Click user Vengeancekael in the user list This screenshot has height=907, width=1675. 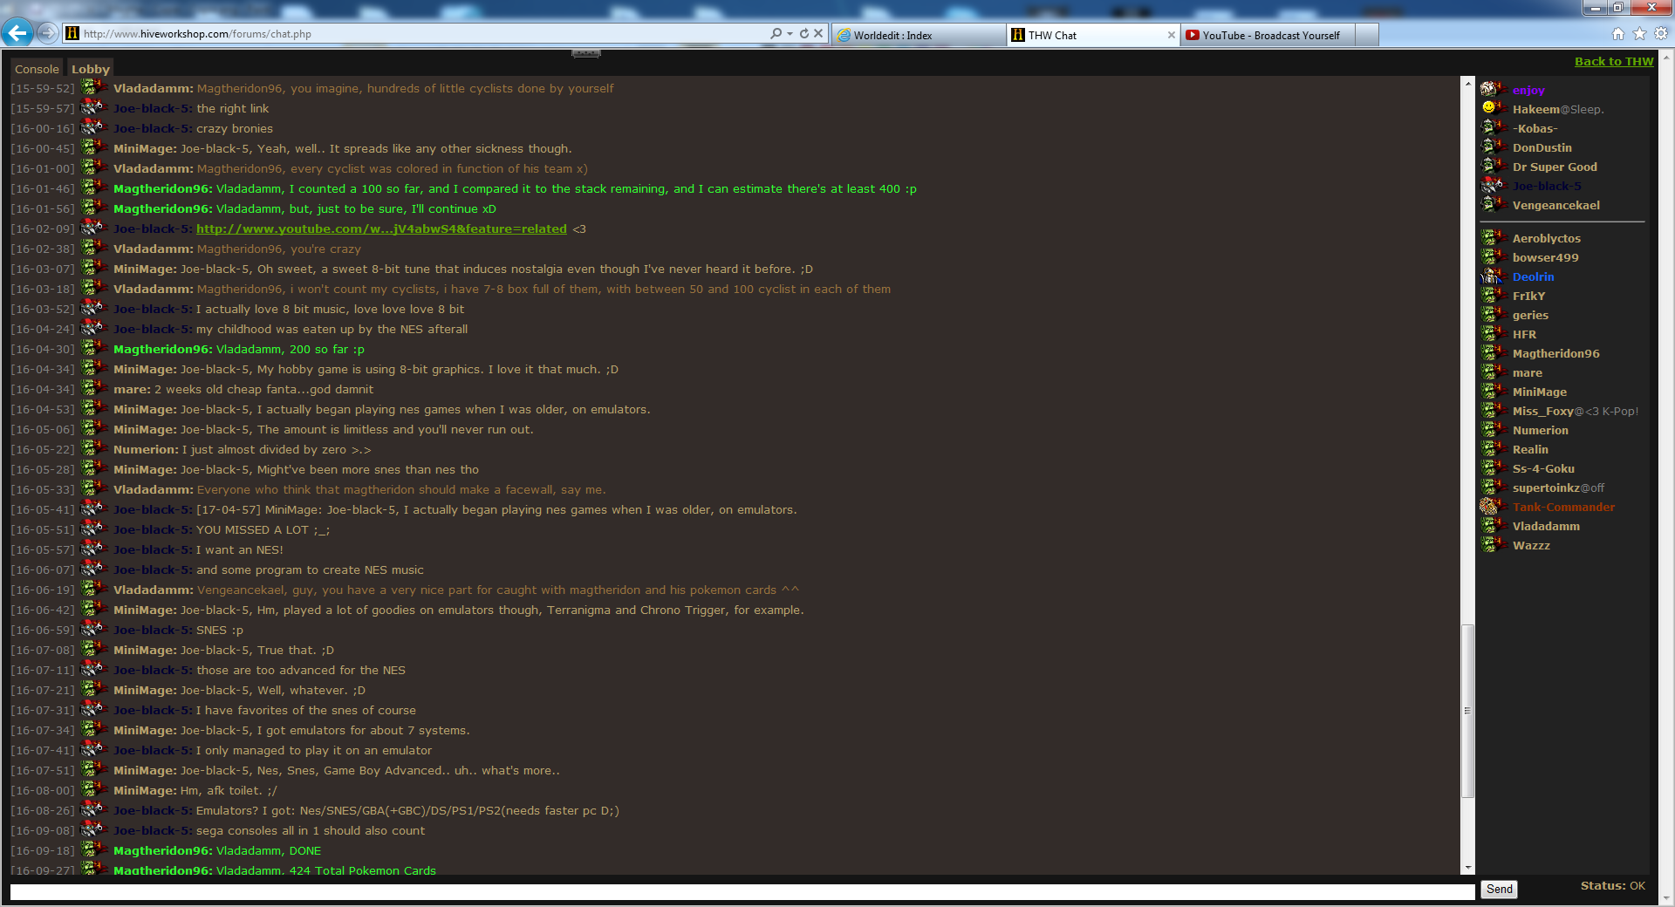[x=1555, y=205]
